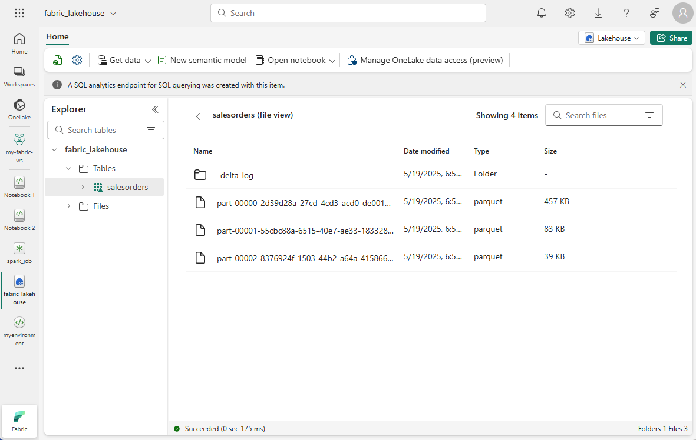The width and height of the screenshot is (696, 440).
Task: Click the Fabric experience switcher
Action: click(x=19, y=421)
